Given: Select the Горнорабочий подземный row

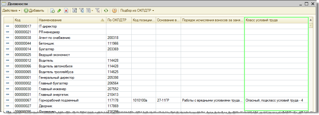Looking at the screenshot, I should [x=156, y=100].
